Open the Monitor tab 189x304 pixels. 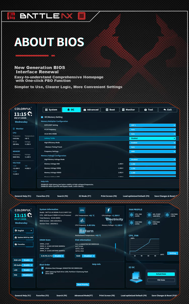click(x=129, y=110)
